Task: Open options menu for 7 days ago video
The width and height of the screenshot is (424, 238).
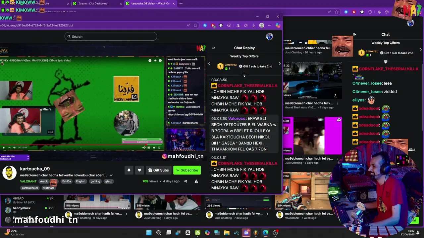Action: (x=267, y=214)
